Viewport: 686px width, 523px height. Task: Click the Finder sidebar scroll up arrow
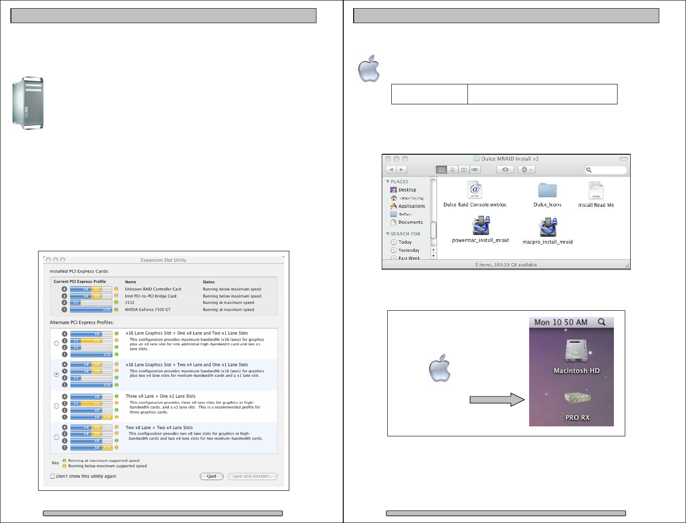(433, 249)
